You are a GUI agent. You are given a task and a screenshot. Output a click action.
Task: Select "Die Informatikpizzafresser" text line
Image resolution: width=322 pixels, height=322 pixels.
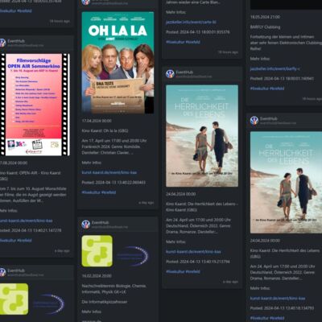(105, 302)
